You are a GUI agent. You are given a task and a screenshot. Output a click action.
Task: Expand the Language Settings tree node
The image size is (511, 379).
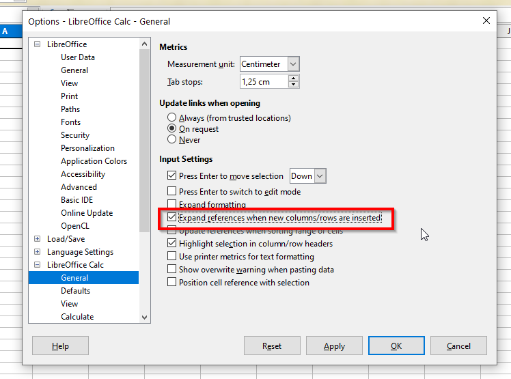click(x=38, y=252)
